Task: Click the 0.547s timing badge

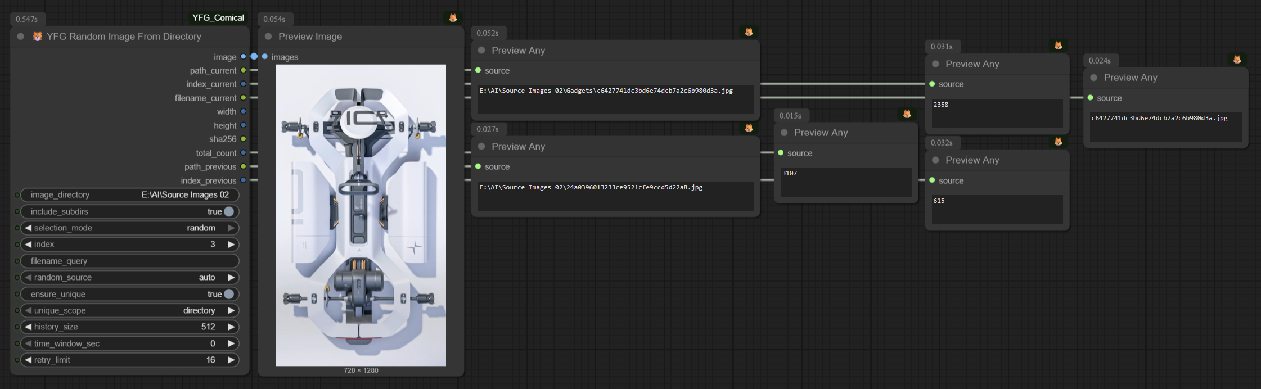Action: tap(27, 19)
